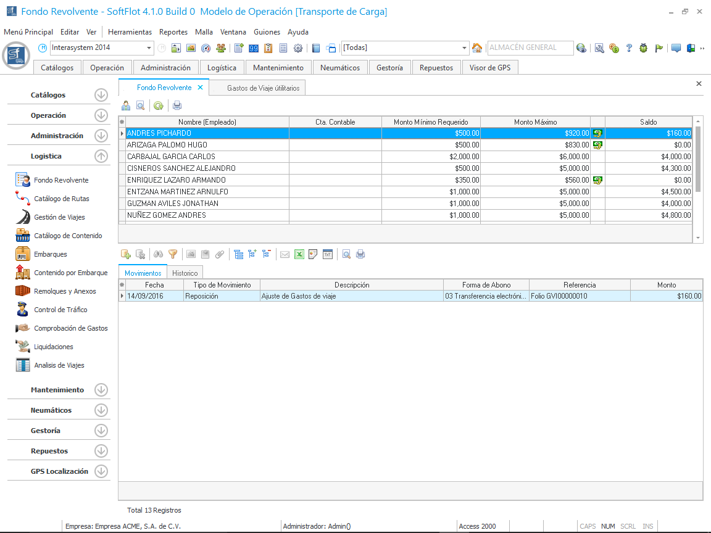Viewport: 711px width, 533px height.
Task: Click the green bug icon in top toolbar
Action: [644, 48]
